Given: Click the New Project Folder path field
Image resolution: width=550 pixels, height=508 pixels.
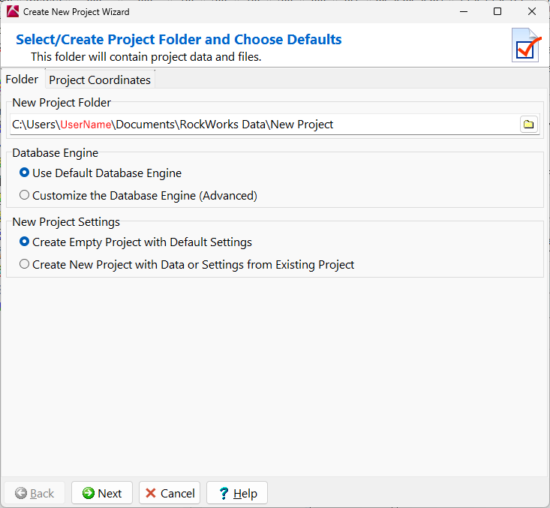Looking at the screenshot, I should (263, 125).
